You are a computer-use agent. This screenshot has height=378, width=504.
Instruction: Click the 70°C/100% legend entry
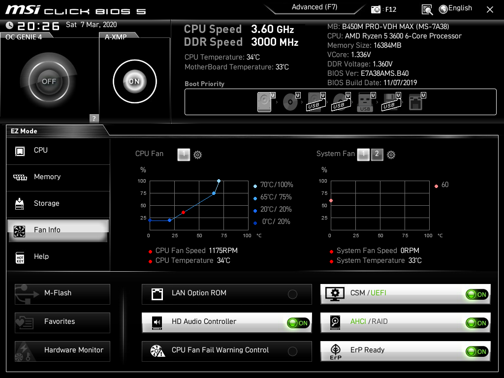tap(273, 185)
